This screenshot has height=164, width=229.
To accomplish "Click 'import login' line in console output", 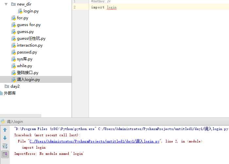I will [34, 148].
